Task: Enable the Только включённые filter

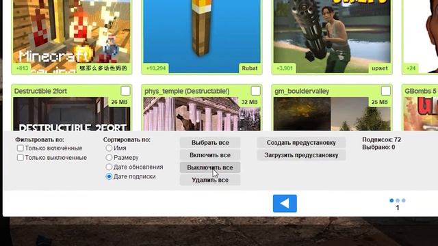Action: [x=20, y=148]
